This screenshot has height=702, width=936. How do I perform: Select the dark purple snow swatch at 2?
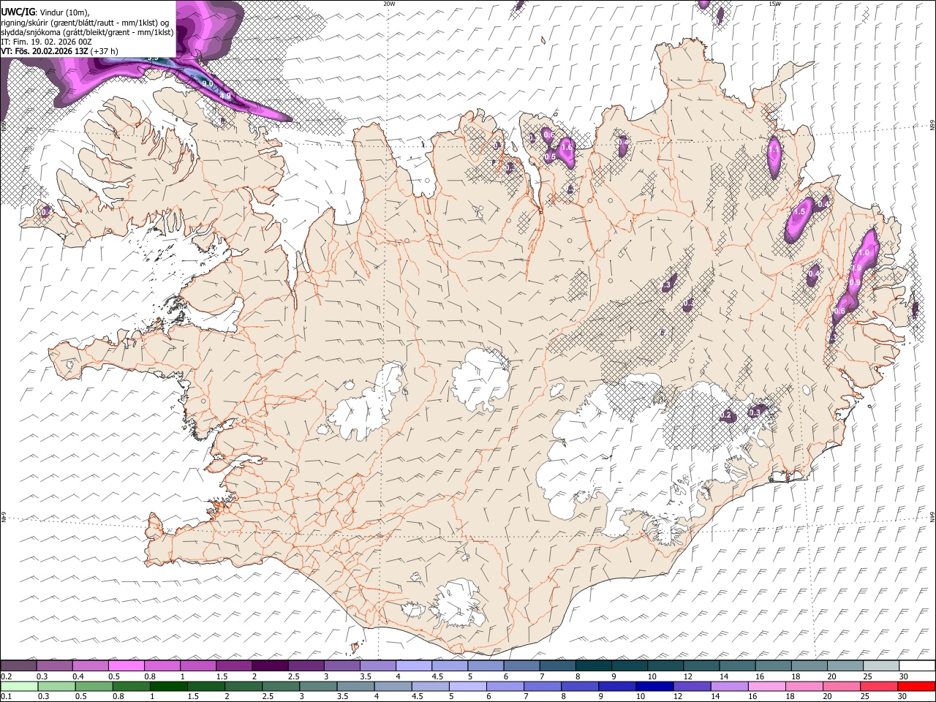270,665
